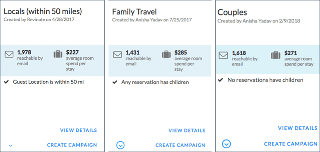Viewport: 320px width, 152px height.
Task: Click the envelope icon in Couples card
Action: (x=223, y=55)
